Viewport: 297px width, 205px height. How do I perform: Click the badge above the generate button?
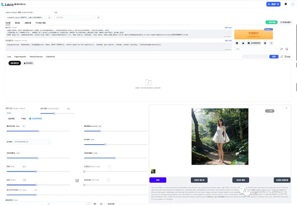pyautogui.click(x=268, y=29)
